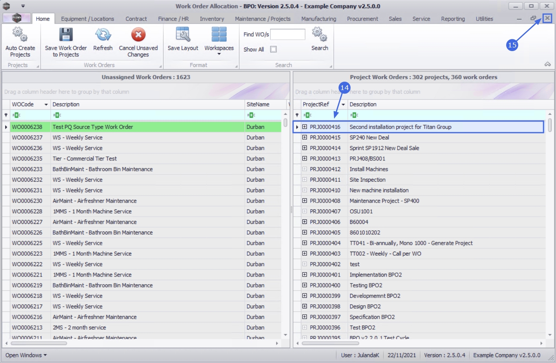This screenshot has width=556, height=363.
Task: Select work order WO0006235 Commercial Tier Test
Action: (142, 158)
